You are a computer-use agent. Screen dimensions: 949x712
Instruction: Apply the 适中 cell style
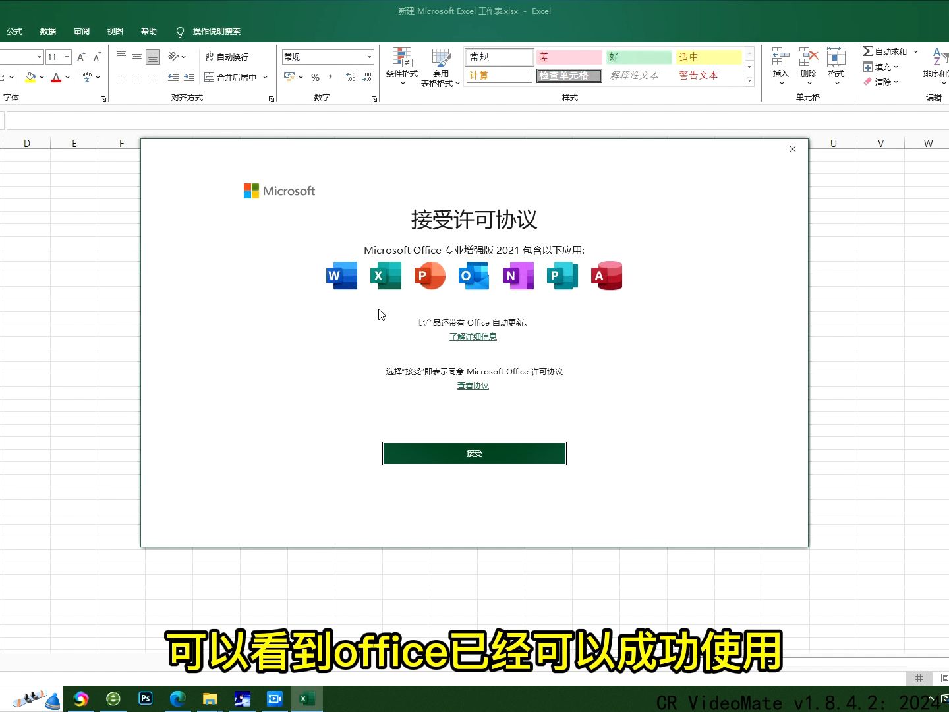pyautogui.click(x=708, y=57)
